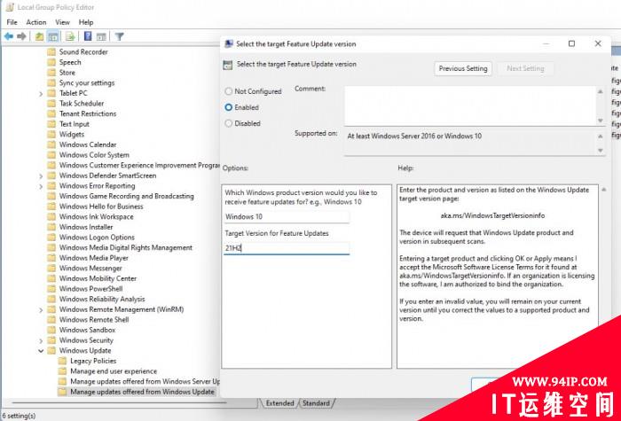Click the Windows Installer folder icon
Screen dimensions: 621x421
[x=51, y=227]
